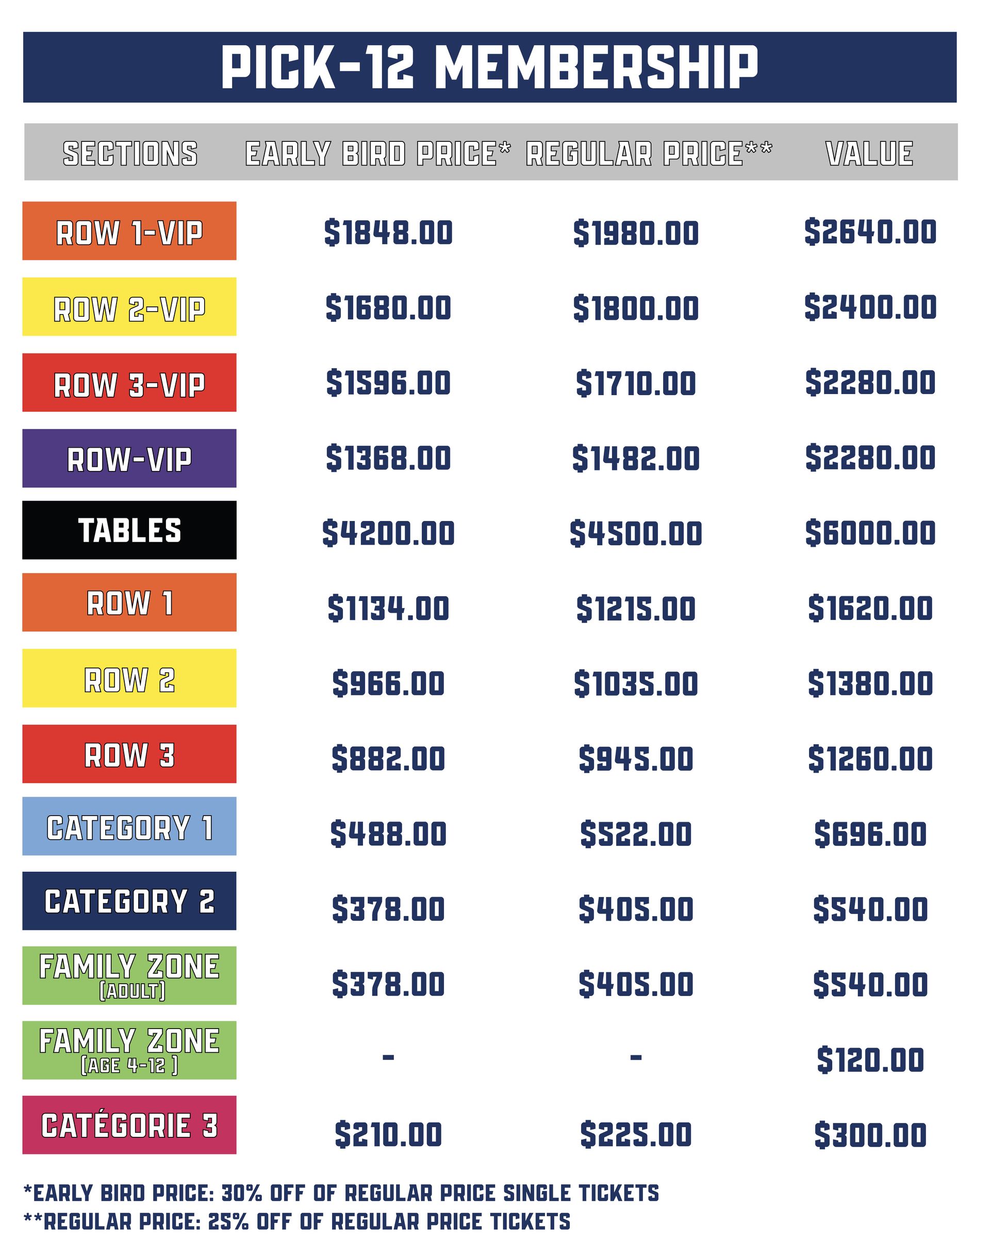Select the yellow ROW 2-VIP section label

coord(129,306)
